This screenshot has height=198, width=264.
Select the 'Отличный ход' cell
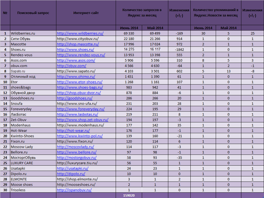(33, 77)
